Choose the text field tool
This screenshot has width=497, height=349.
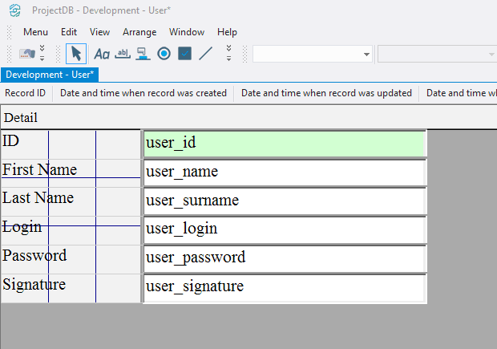click(x=123, y=54)
